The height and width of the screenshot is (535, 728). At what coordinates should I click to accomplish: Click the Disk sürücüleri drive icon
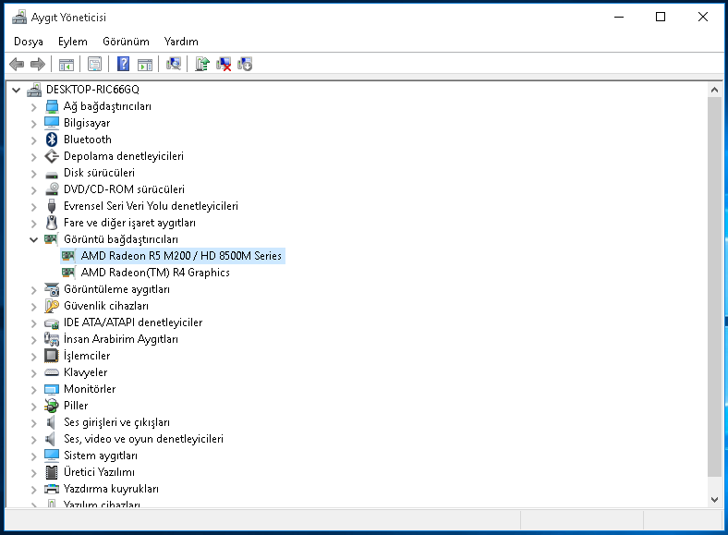pyautogui.click(x=52, y=174)
